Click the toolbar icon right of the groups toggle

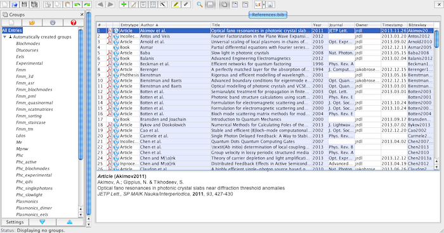235,4
